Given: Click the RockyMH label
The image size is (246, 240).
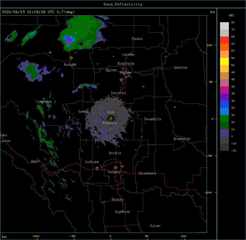Looking at the screenshot, I should click(70, 65).
